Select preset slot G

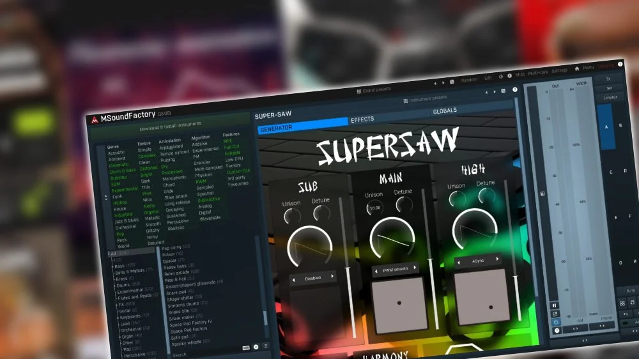pyautogui.click(x=620, y=263)
